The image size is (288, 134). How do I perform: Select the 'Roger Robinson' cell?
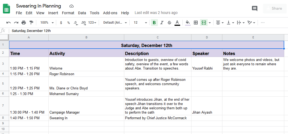click(86, 74)
